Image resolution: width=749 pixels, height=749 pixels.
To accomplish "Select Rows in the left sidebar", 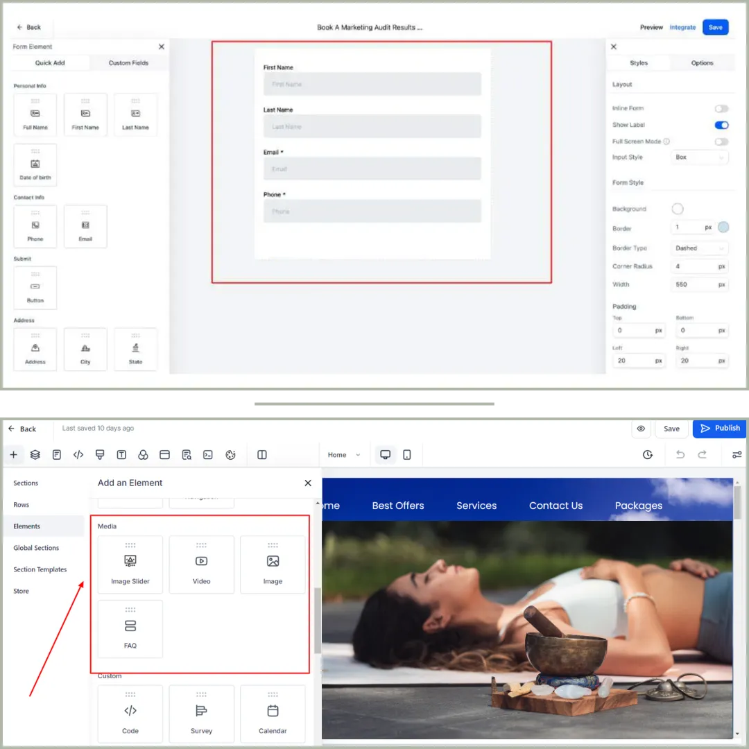I will click(x=21, y=504).
